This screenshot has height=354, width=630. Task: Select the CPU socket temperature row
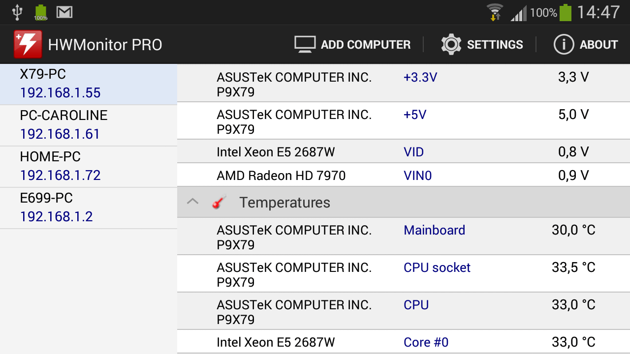point(403,274)
